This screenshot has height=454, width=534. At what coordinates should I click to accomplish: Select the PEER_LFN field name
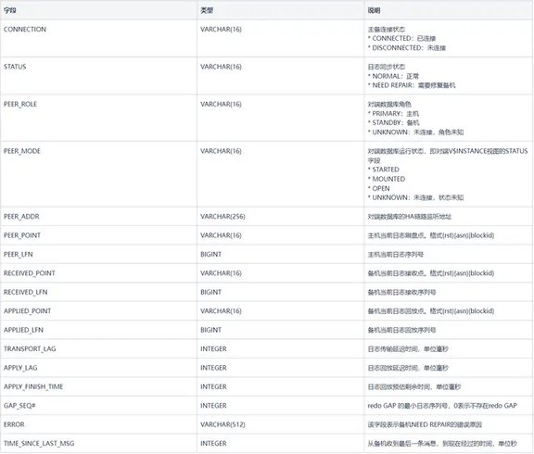(18, 255)
